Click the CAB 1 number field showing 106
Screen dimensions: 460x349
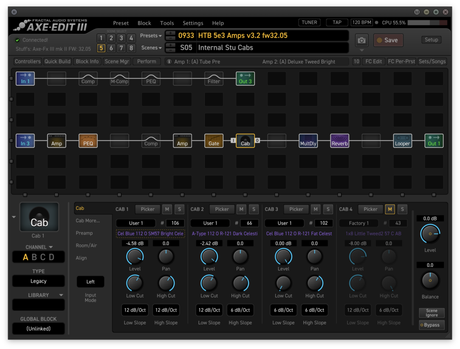click(175, 223)
